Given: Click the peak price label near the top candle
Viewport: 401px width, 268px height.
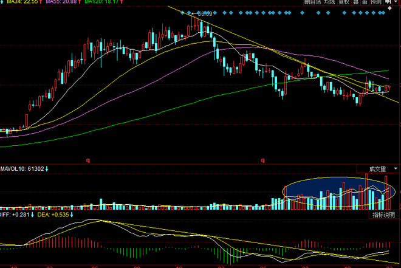Looking at the screenshot, I should tap(205, 14).
